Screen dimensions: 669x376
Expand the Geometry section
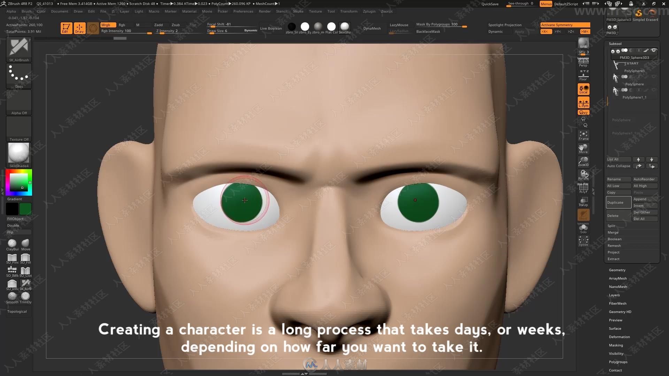[x=617, y=270]
